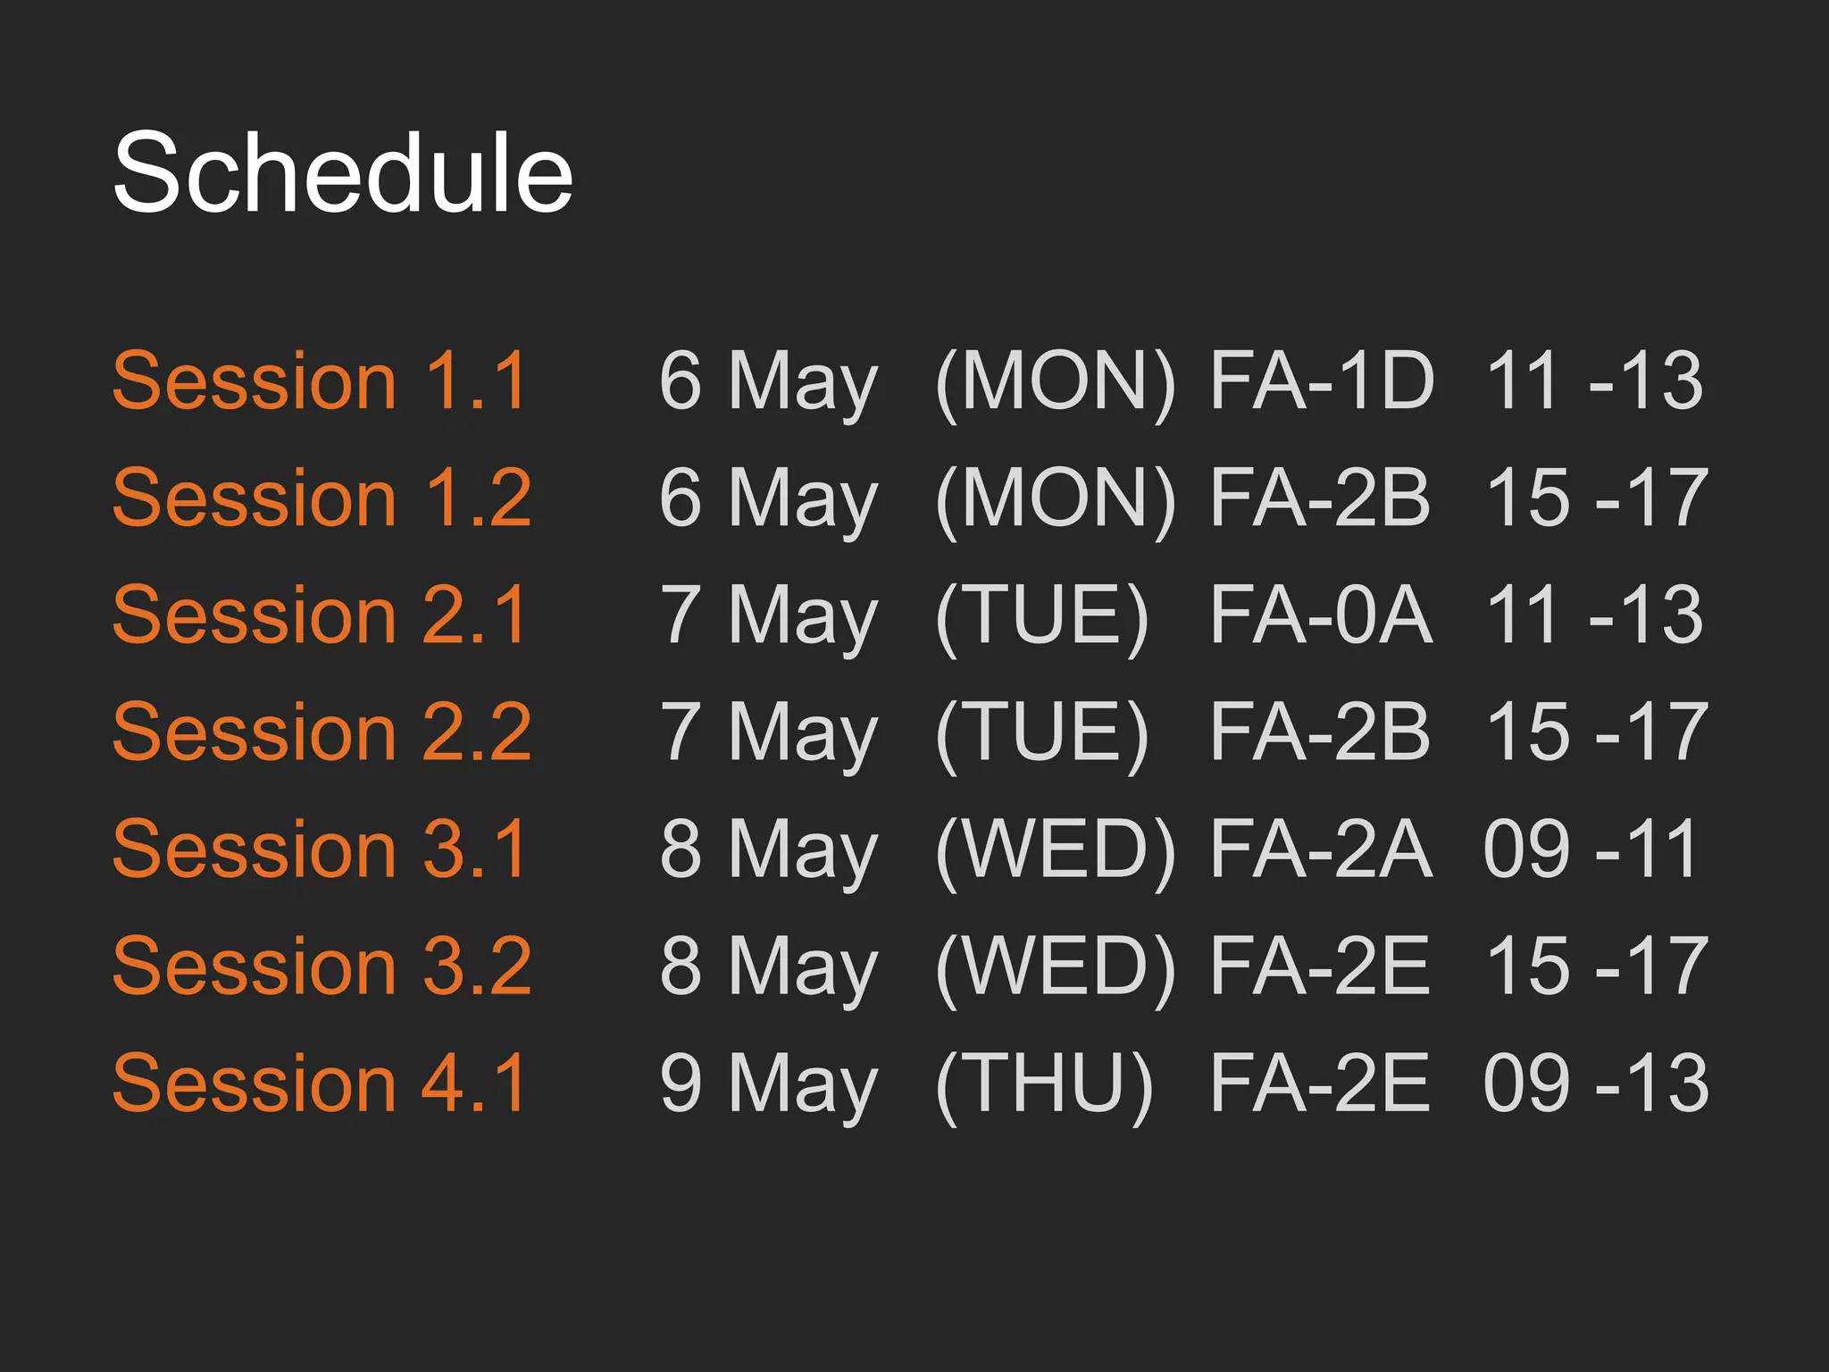
Task: Click room FA-0A in the schedule
Action: (1322, 615)
